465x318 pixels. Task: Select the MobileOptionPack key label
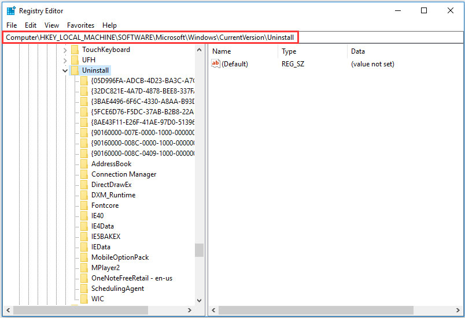120,257
